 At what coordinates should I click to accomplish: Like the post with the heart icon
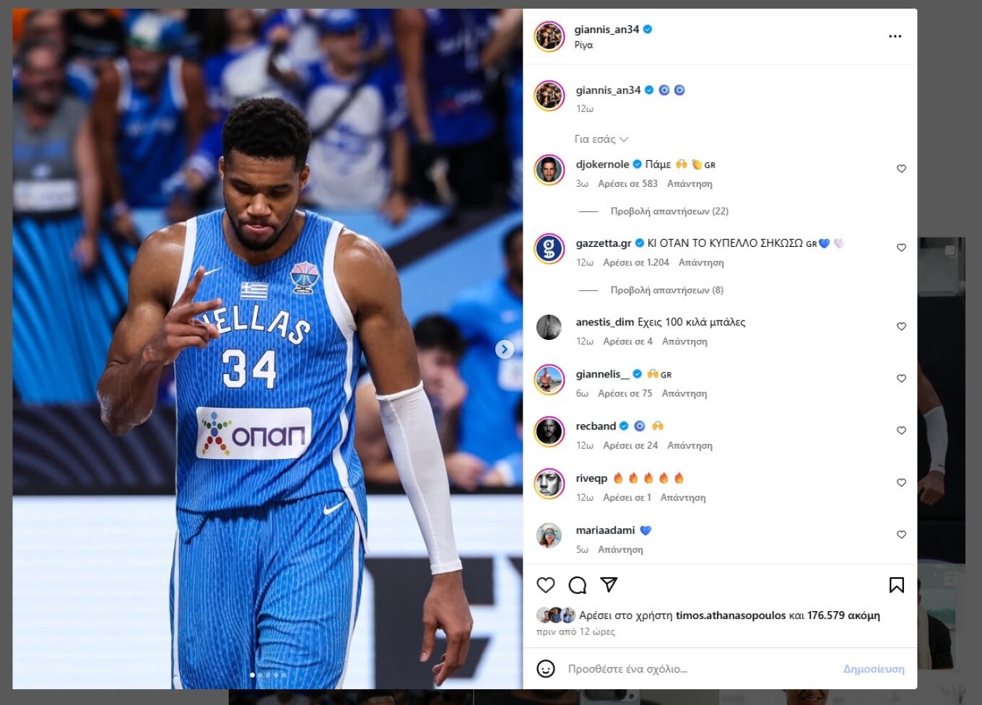(546, 585)
